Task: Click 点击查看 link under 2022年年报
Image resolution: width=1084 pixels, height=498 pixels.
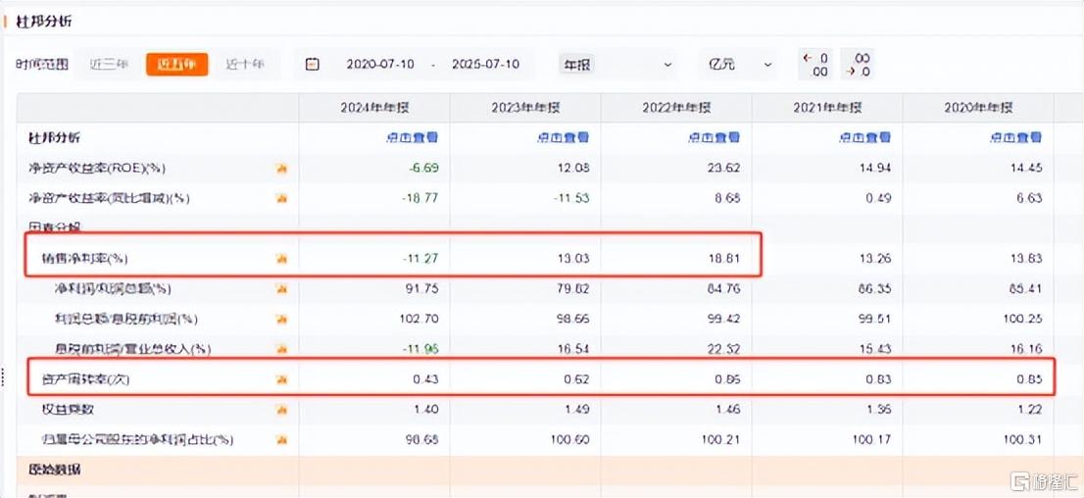Action: coord(714,137)
